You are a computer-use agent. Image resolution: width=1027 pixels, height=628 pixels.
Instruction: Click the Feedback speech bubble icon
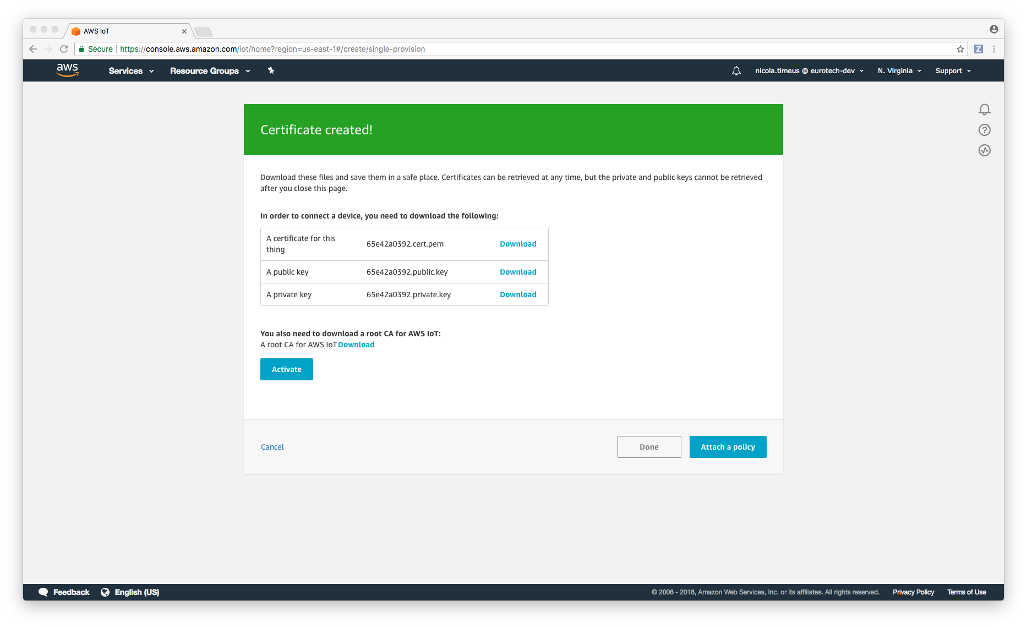[43, 592]
